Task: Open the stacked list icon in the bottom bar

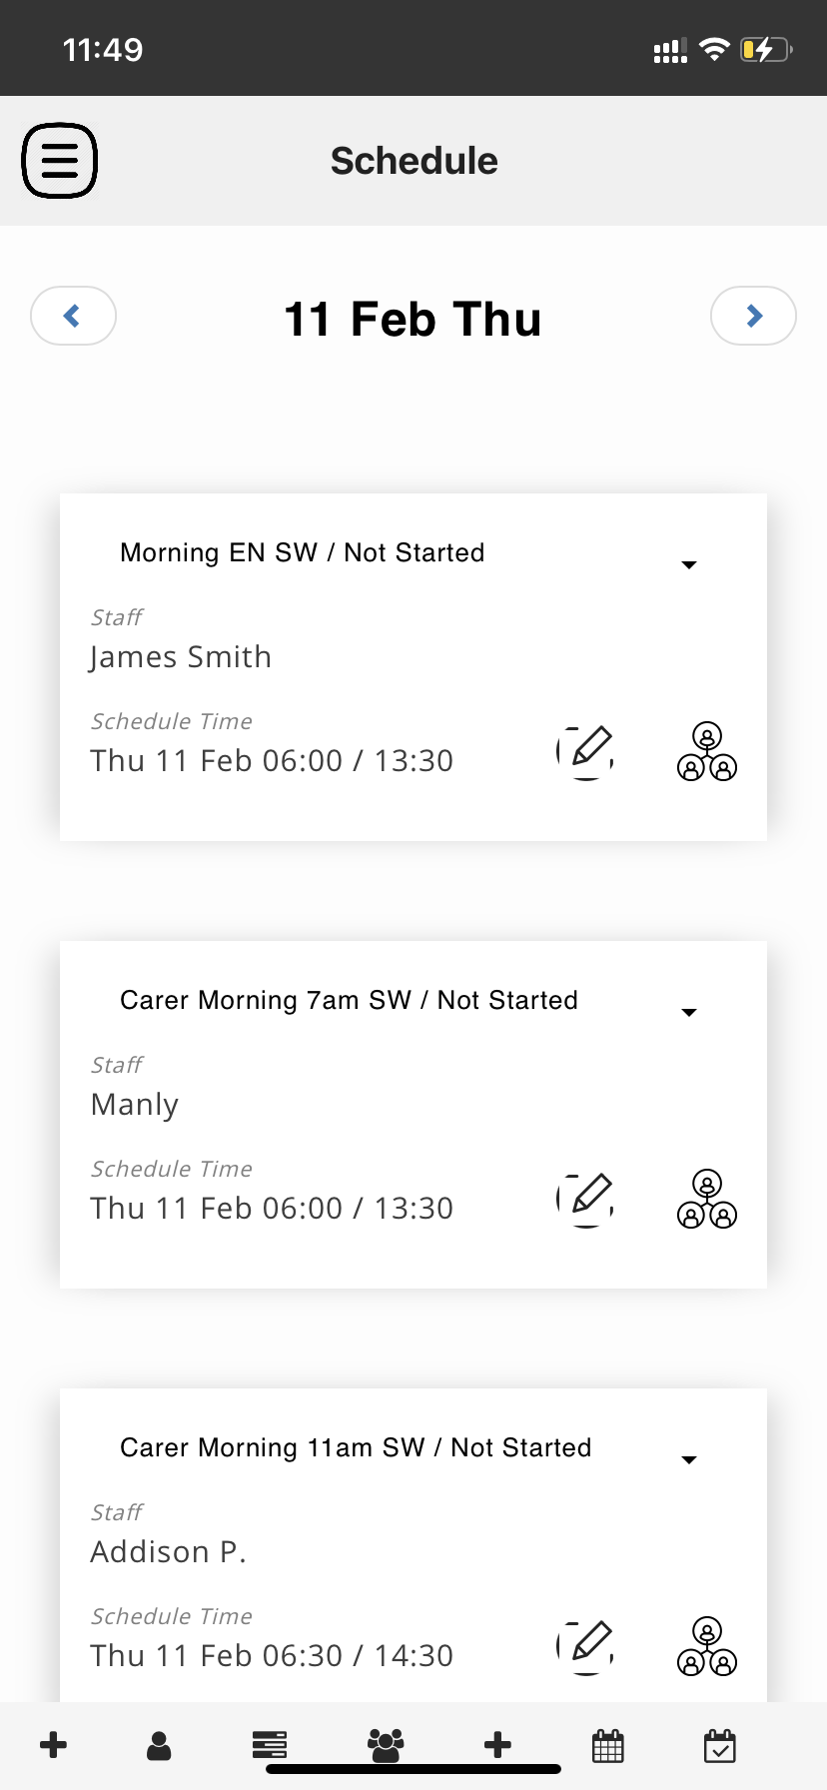Action: click(270, 1745)
